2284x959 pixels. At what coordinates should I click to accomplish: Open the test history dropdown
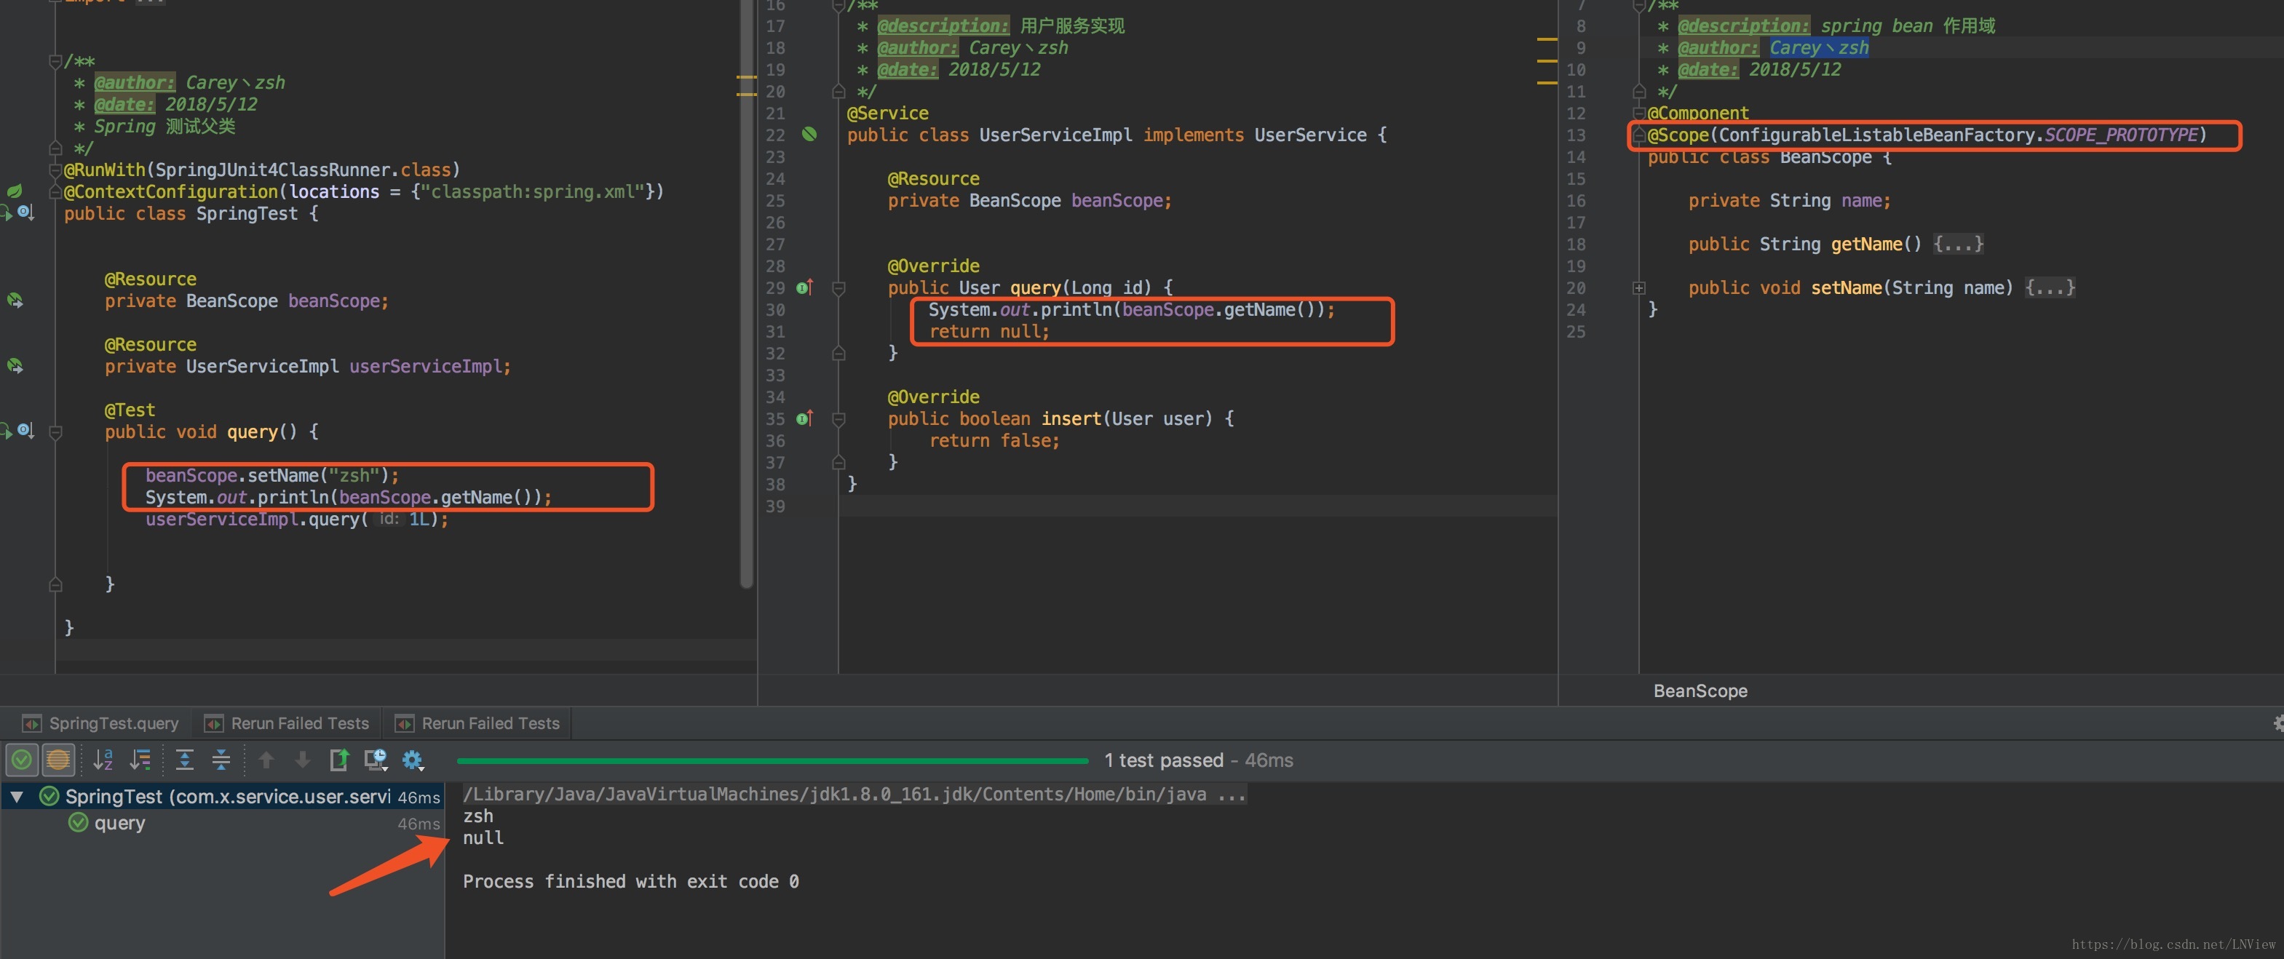click(376, 760)
